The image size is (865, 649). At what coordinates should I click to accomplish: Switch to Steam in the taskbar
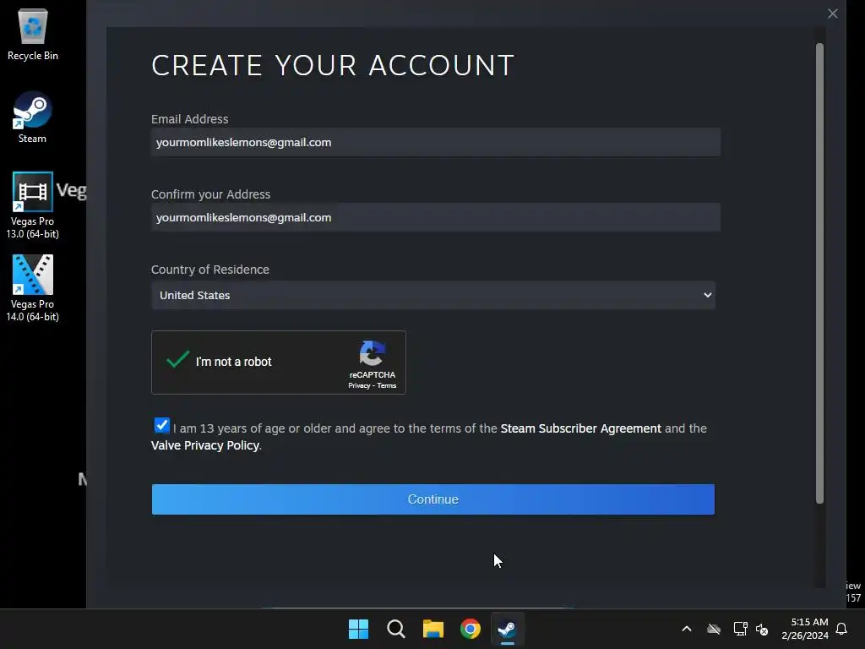point(508,629)
